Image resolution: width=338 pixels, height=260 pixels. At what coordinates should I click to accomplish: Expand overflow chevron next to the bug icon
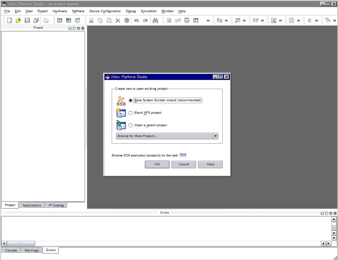[280, 21]
